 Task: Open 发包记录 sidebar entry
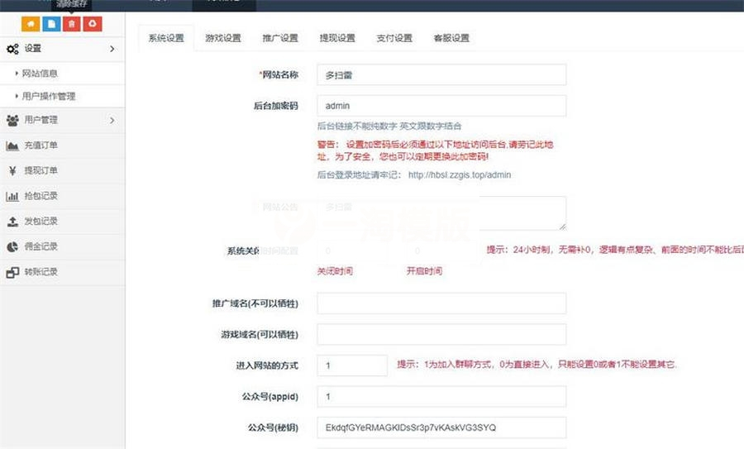(x=41, y=222)
